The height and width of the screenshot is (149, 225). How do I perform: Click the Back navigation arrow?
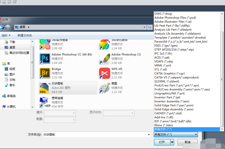click(2, 27)
